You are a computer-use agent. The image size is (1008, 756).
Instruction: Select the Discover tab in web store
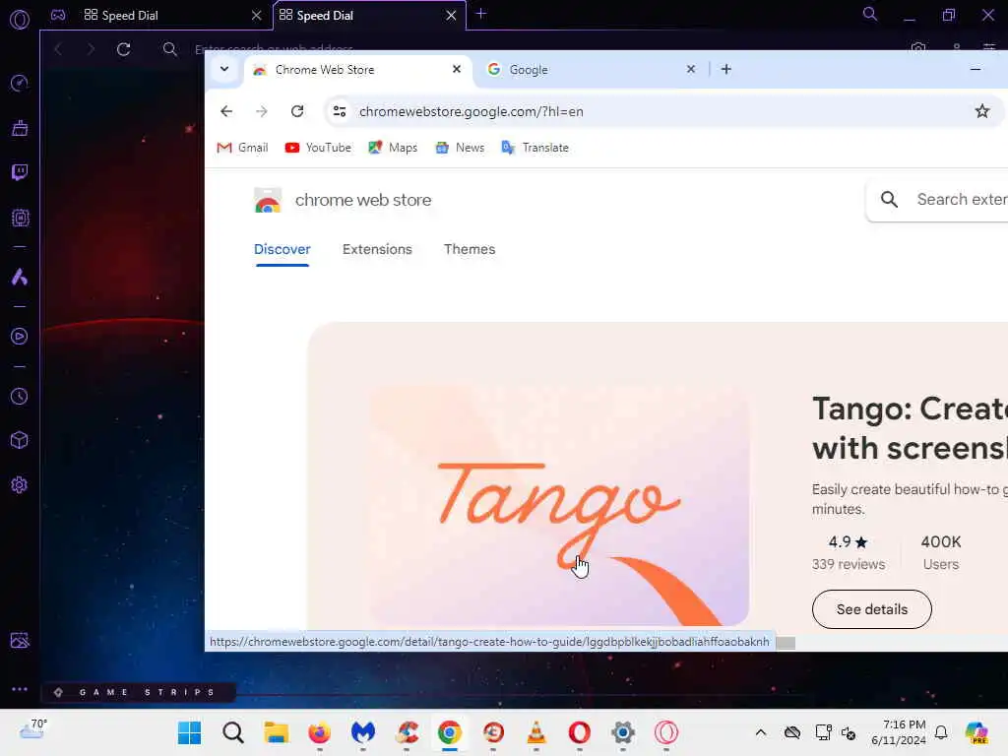(x=283, y=249)
